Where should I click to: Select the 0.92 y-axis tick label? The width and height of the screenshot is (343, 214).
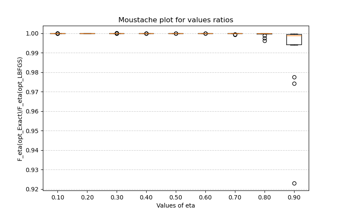(33, 189)
